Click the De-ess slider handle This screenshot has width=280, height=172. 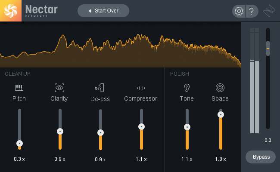tap(100, 132)
